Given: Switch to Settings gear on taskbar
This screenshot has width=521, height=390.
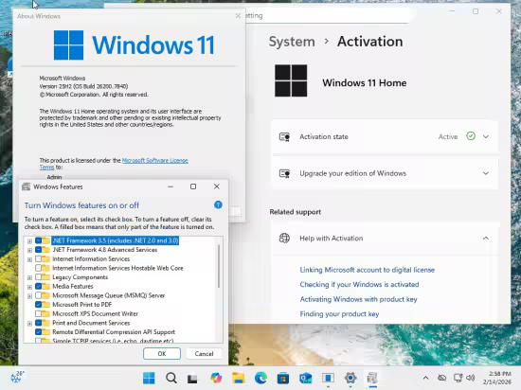Looking at the screenshot, I should point(350,378).
